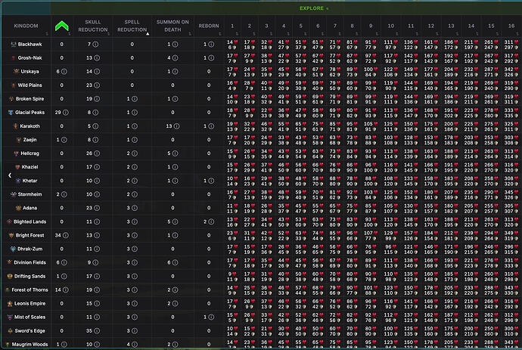The image size is (522, 350).
Task: Sort table by Kingdom column header
Action: (x=26, y=26)
